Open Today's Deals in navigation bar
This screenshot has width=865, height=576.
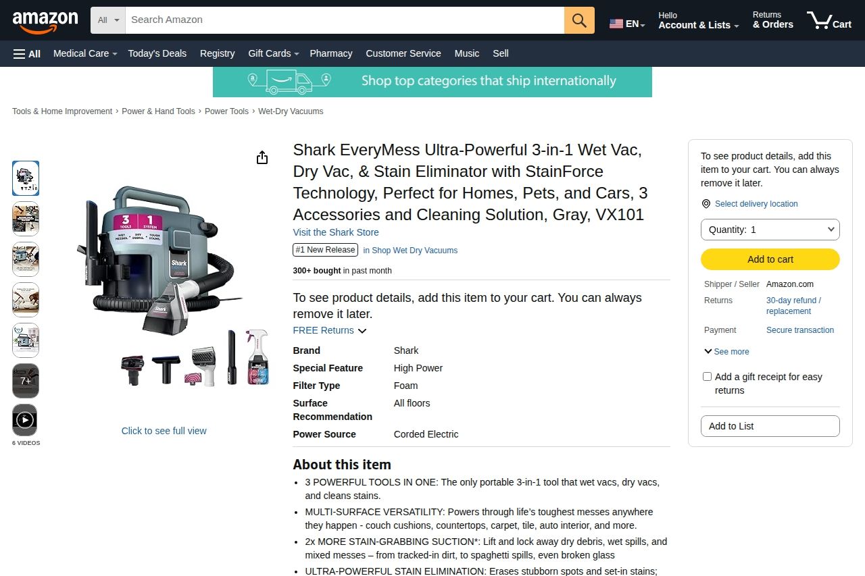[x=157, y=53]
